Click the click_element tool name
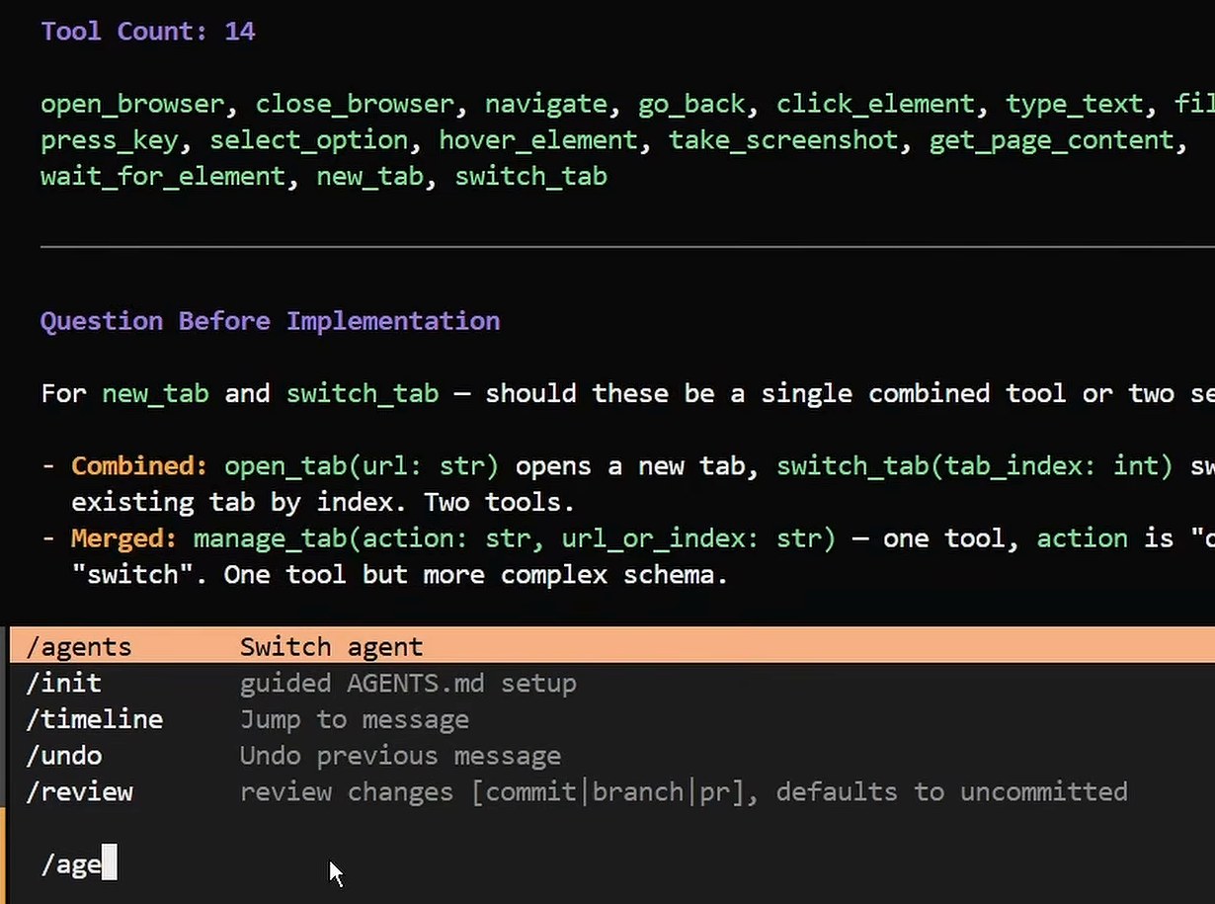This screenshot has width=1215, height=904. click(875, 104)
